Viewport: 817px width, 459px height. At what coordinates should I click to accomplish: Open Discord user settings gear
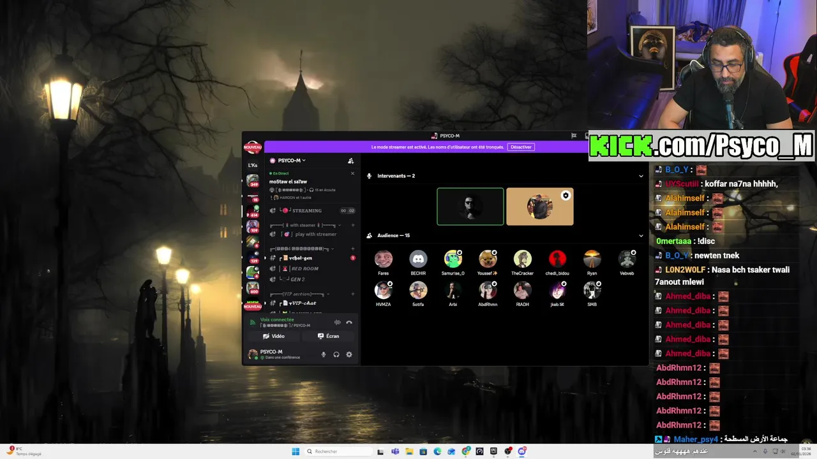coord(349,354)
